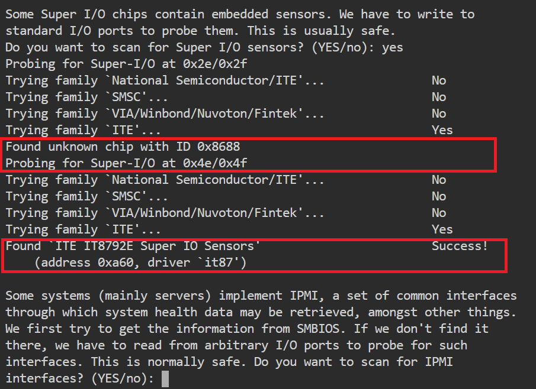Click the typed 'yes' answer to Super I/O scan

point(393,47)
